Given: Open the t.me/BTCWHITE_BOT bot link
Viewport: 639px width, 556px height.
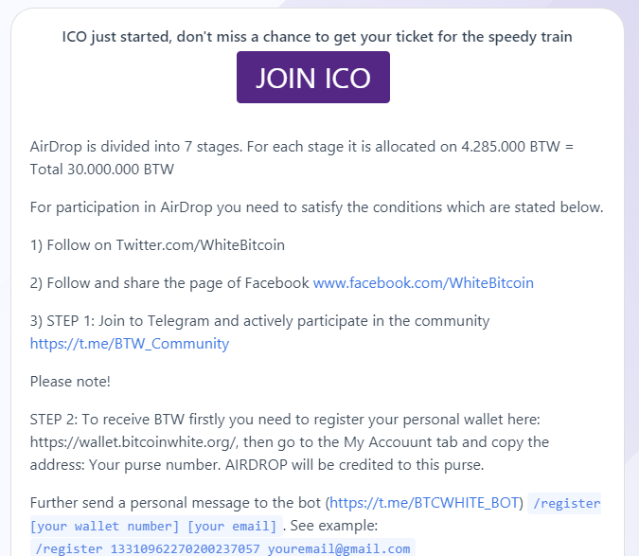Looking at the screenshot, I should [x=424, y=503].
